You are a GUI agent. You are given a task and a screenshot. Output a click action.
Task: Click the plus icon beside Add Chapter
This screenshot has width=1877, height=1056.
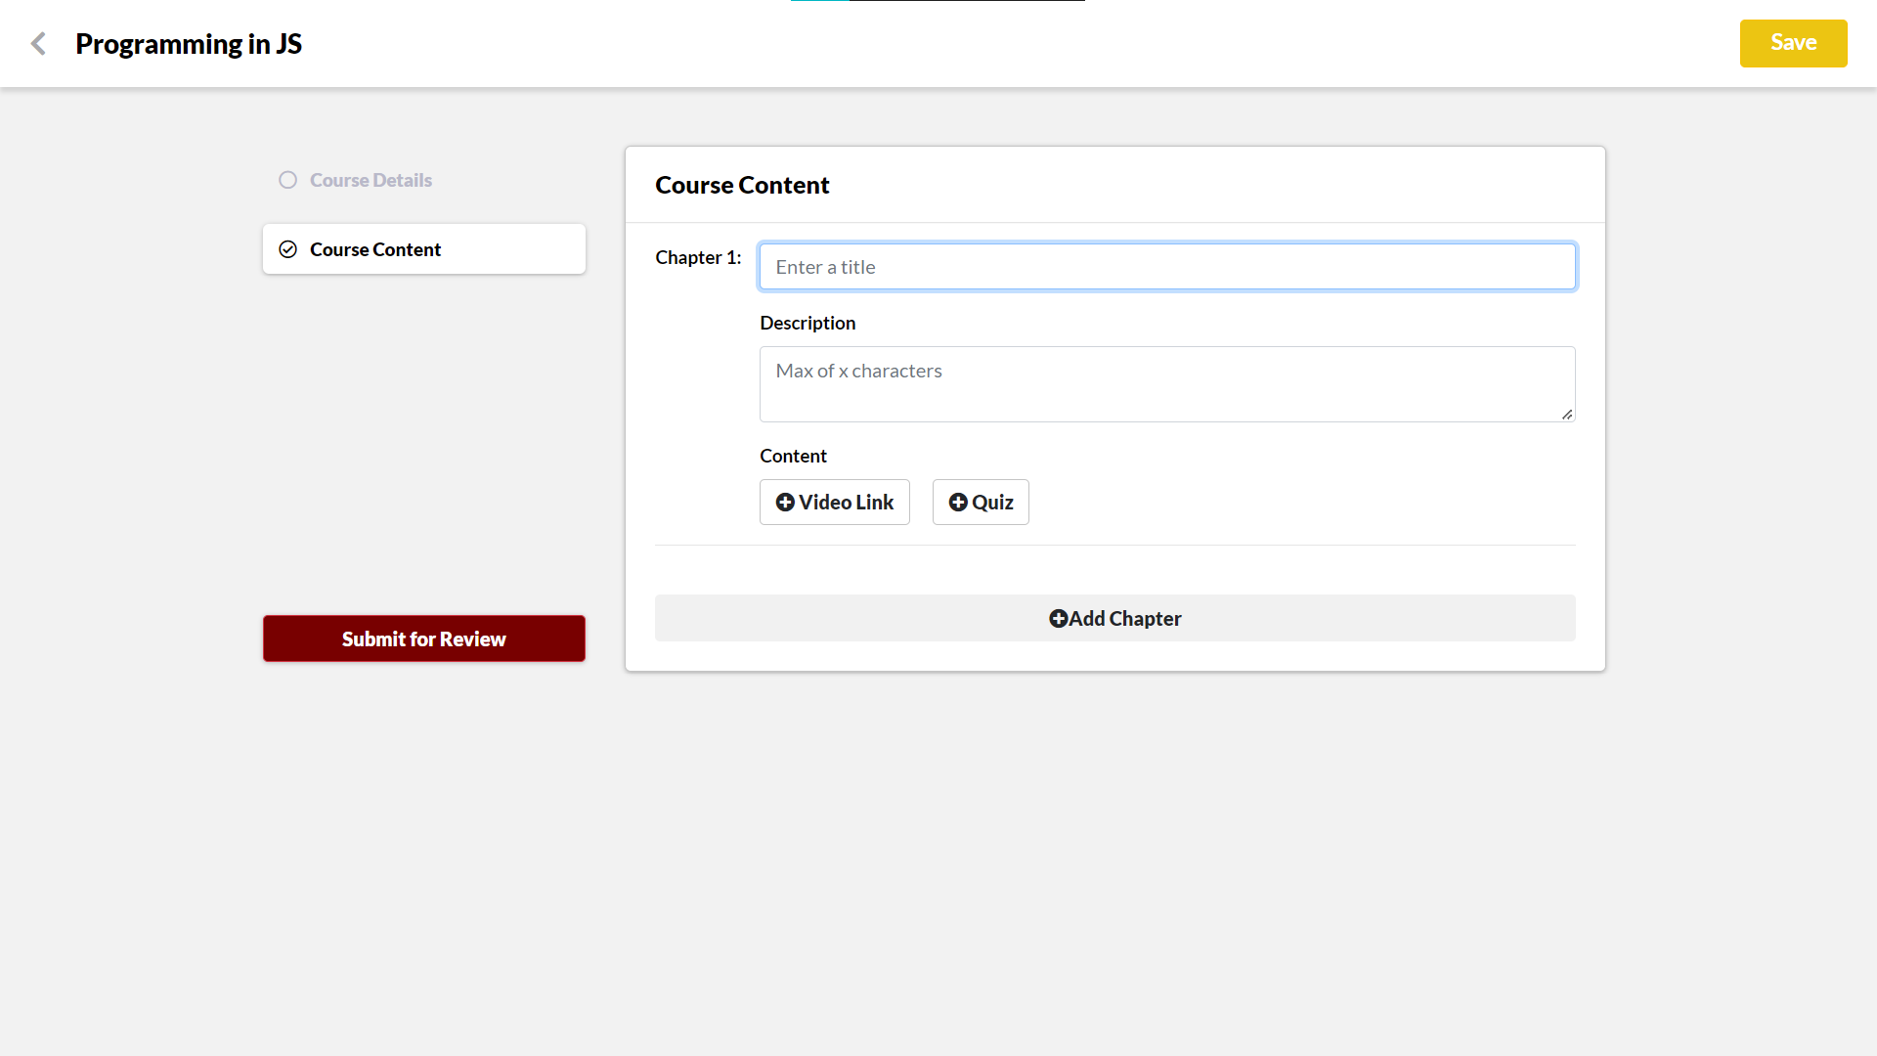1058,619
